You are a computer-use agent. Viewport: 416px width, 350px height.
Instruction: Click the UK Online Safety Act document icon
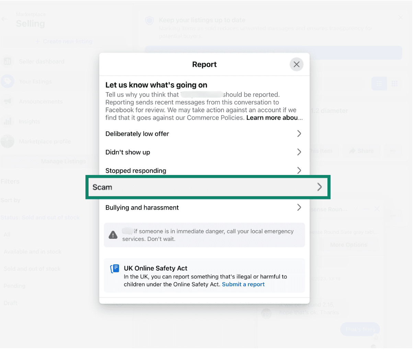coord(115,269)
